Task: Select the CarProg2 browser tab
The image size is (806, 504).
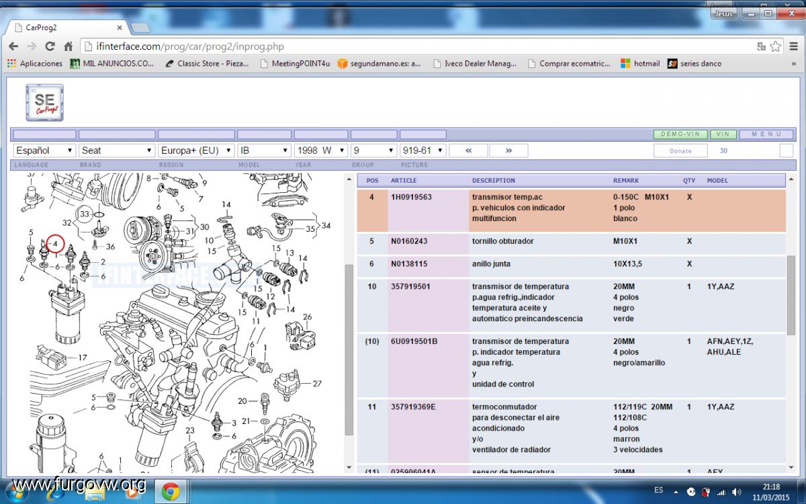Action: [66, 28]
